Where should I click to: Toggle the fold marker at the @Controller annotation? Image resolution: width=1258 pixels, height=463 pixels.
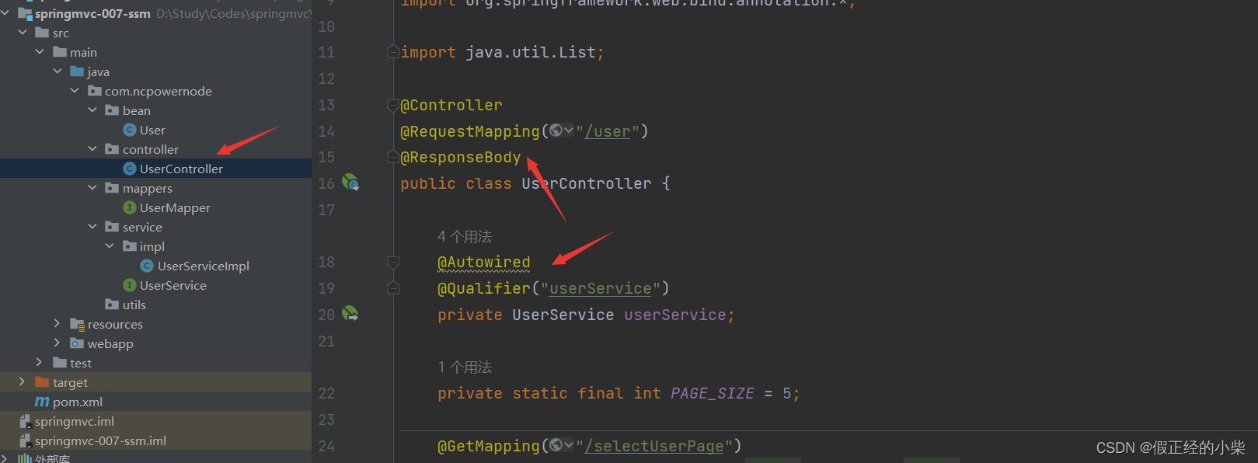[393, 105]
